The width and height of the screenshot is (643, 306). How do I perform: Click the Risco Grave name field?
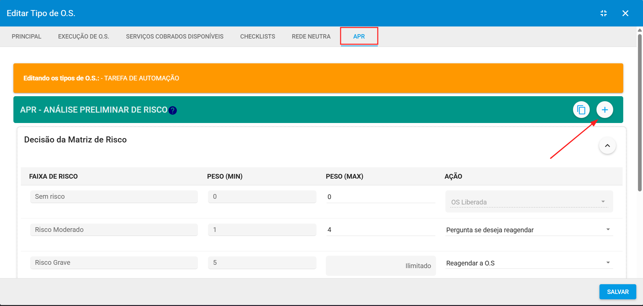[114, 263]
